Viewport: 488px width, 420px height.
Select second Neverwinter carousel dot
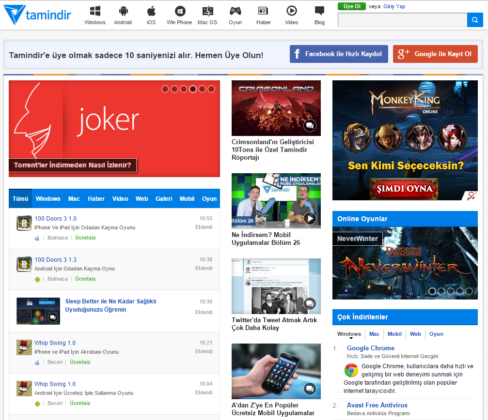pyautogui.click(x=441, y=291)
